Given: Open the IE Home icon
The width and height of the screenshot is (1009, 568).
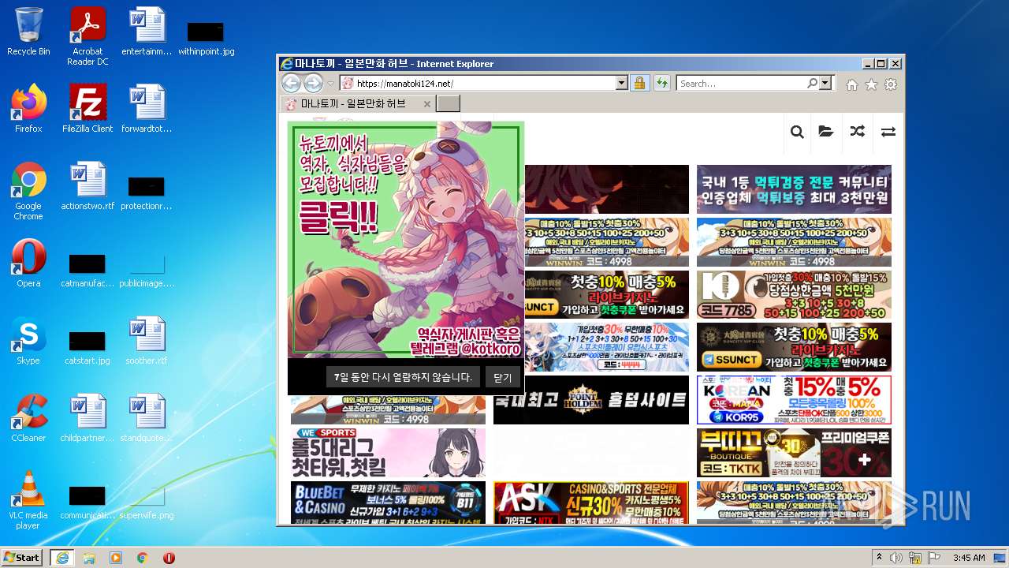Looking at the screenshot, I should tap(852, 84).
